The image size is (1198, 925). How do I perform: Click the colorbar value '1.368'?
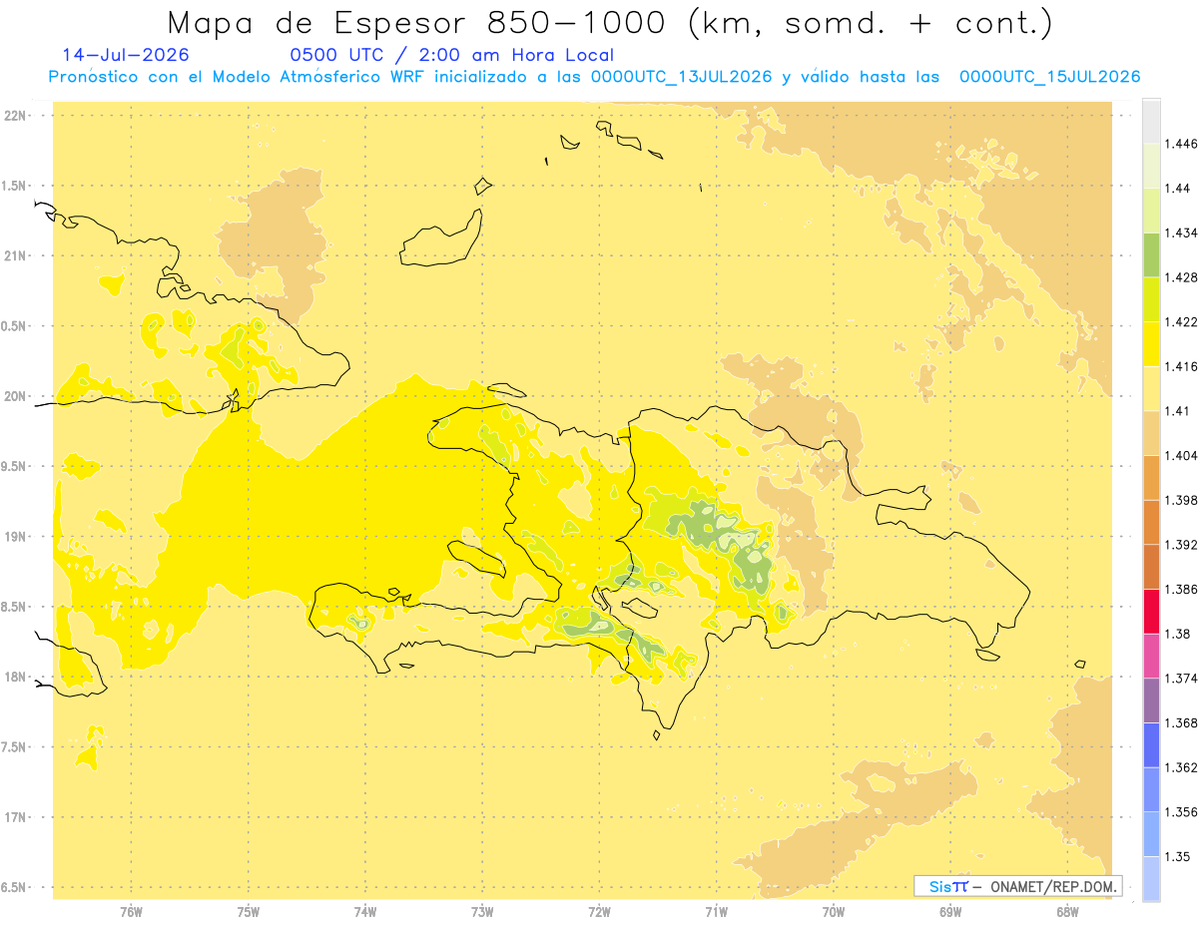click(1181, 722)
